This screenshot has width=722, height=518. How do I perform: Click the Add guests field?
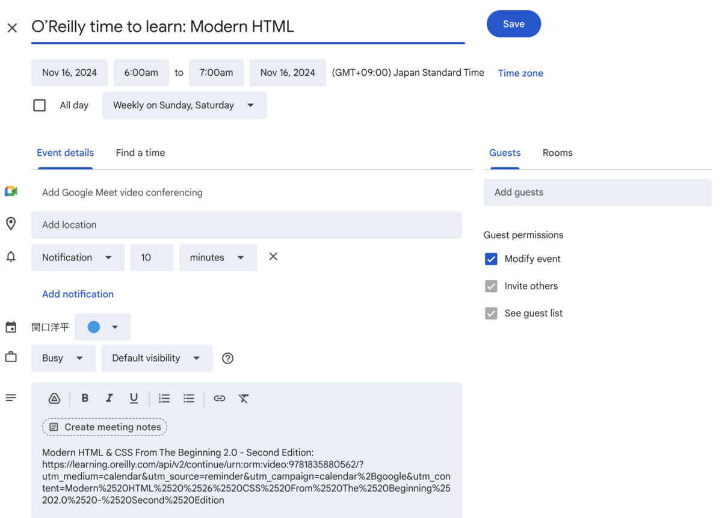(597, 193)
